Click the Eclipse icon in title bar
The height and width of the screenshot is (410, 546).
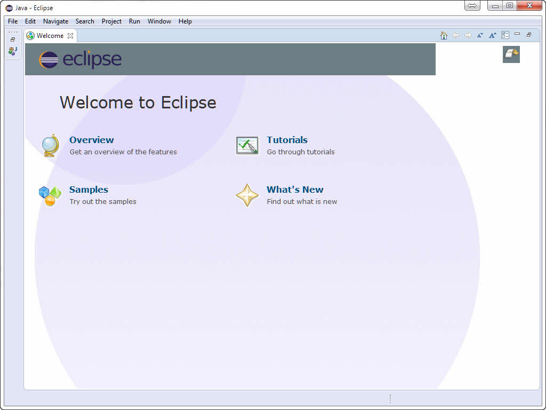coord(9,8)
